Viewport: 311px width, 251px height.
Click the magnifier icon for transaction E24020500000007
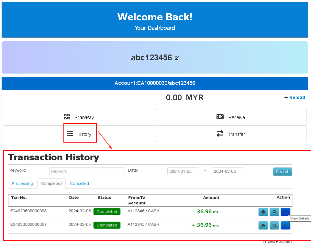click(x=274, y=226)
